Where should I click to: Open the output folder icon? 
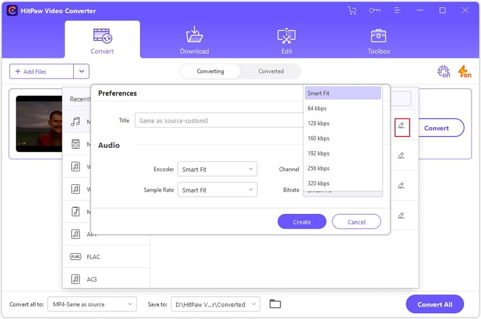[275, 304]
